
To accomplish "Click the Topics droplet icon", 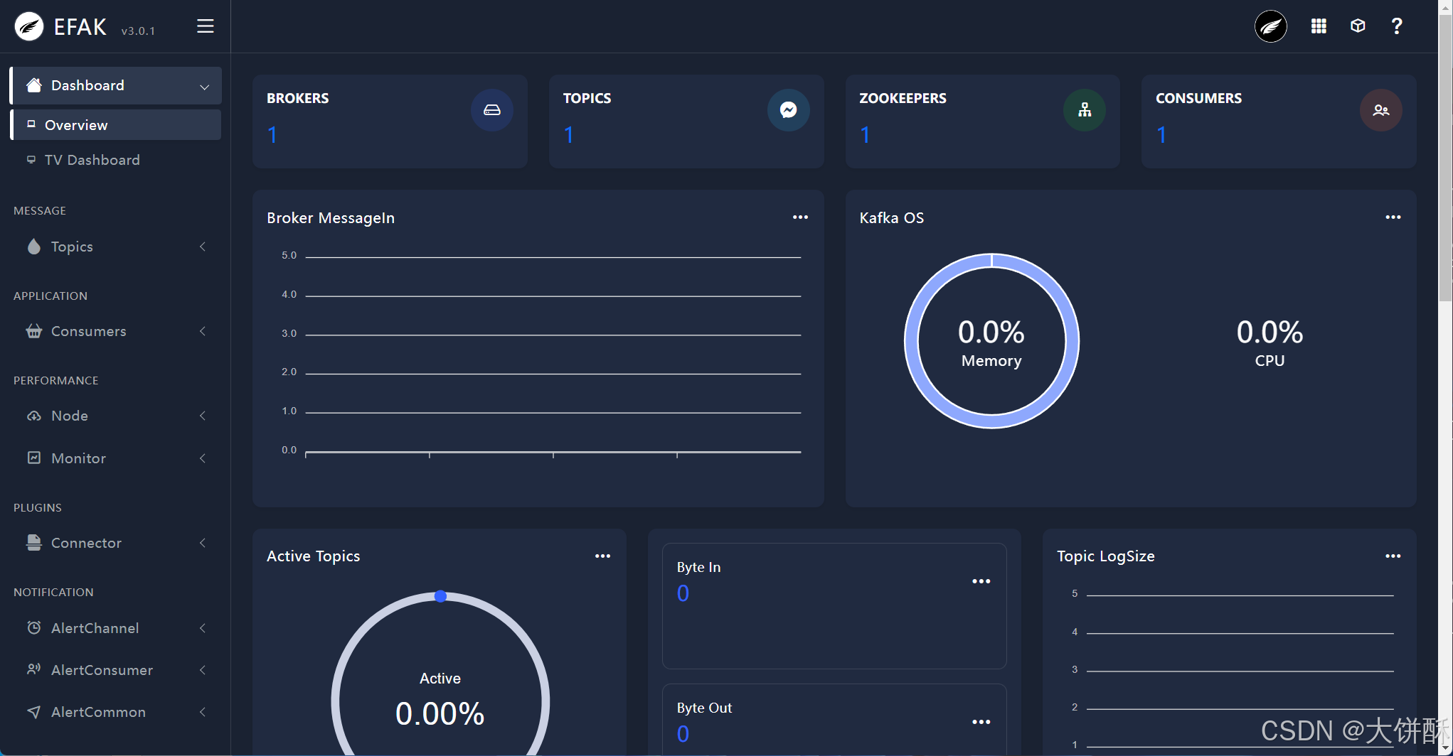I will click(x=34, y=247).
